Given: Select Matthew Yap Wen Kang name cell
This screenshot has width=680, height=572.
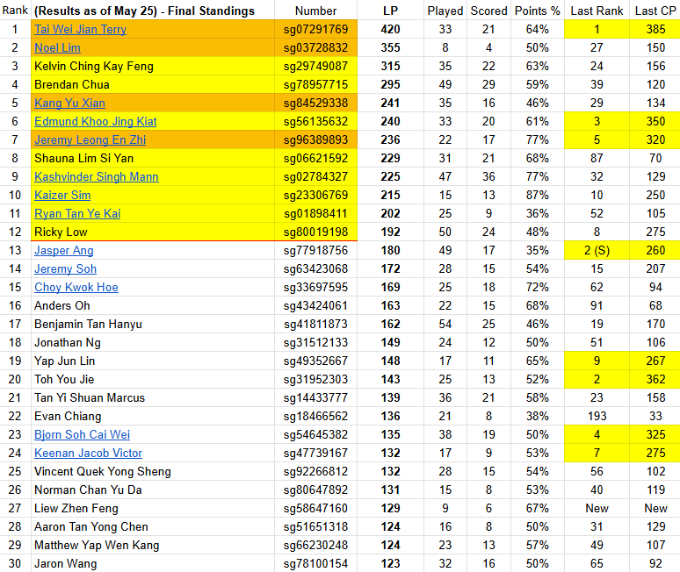Looking at the screenshot, I should (x=153, y=545).
